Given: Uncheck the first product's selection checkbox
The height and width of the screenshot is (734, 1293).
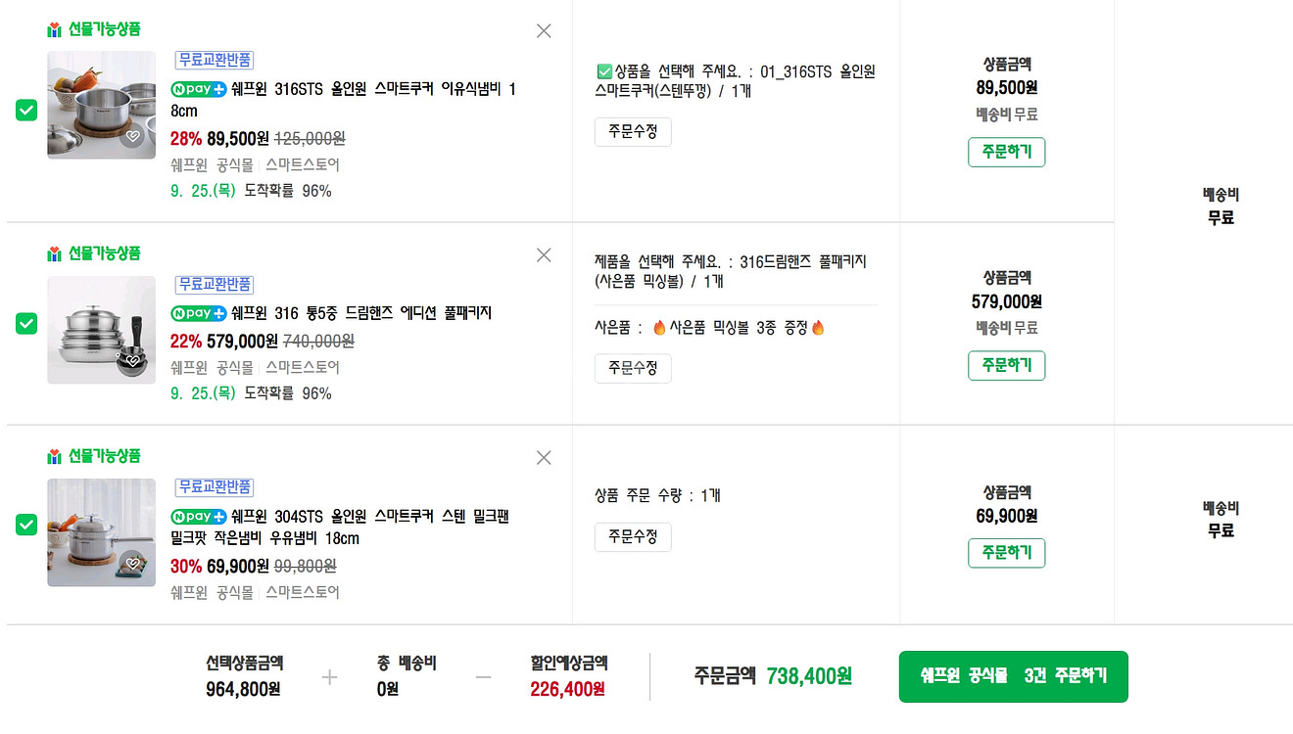Looking at the screenshot, I should [25, 109].
